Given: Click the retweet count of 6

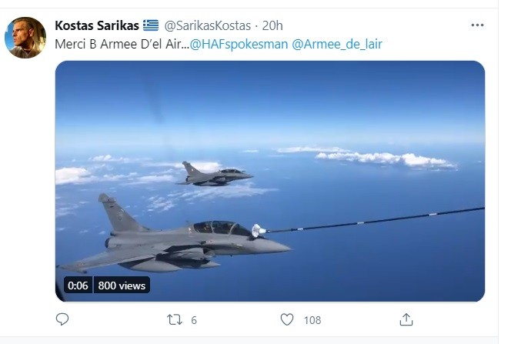Looking at the screenshot, I should pos(194,319).
